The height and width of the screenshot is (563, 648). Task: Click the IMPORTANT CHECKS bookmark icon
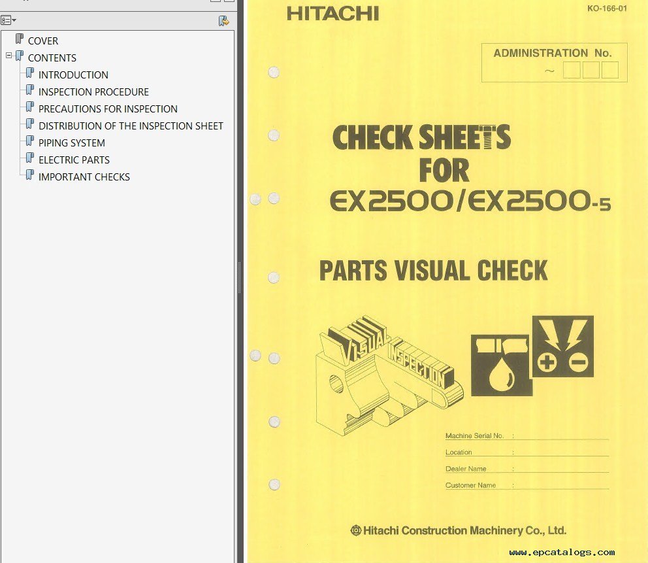coord(30,175)
